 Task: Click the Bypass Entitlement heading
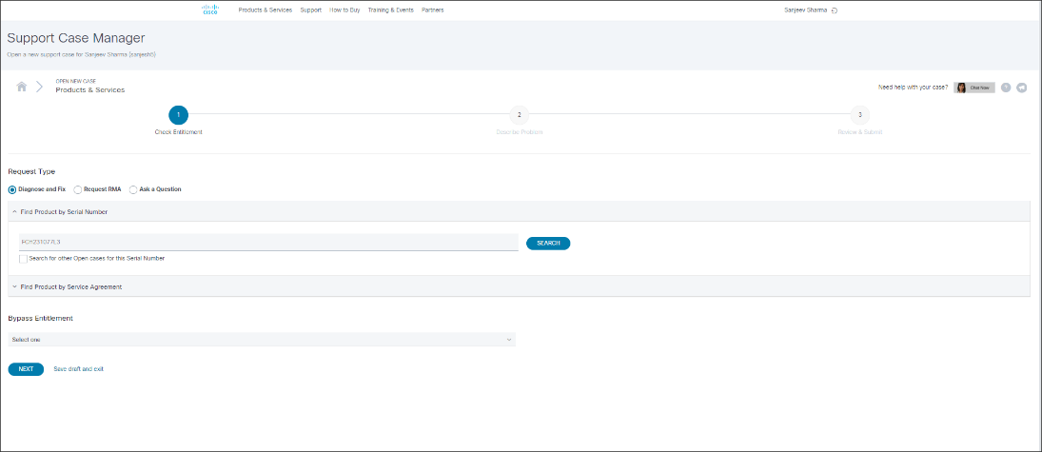click(41, 319)
